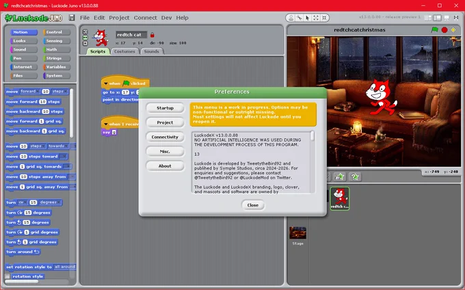The width and height of the screenshot is (465, 290).
Task: Open Project section in Preferences
Action: click(x=165, y=122)
